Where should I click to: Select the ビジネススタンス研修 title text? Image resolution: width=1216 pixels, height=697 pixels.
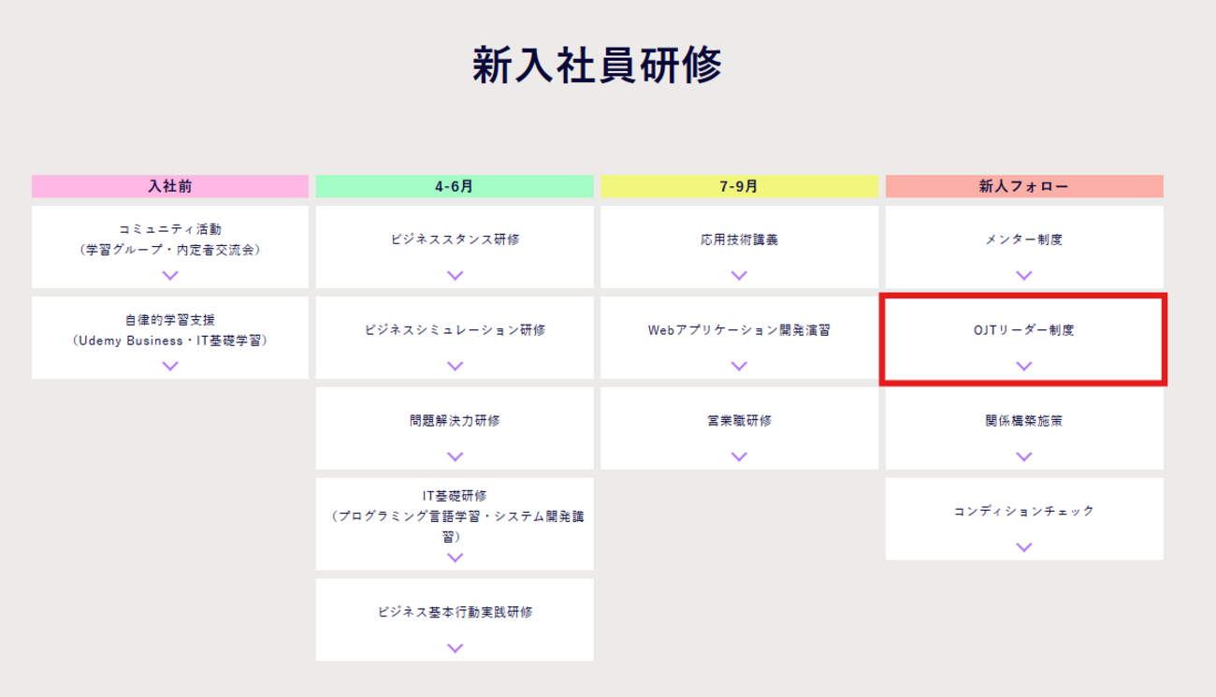pyautogui.click(x=455, y=240)
